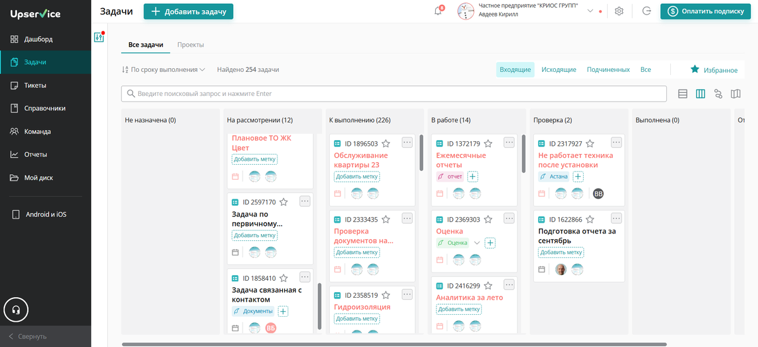Switch to list view icon
The image size is (758, 347).
682,93
